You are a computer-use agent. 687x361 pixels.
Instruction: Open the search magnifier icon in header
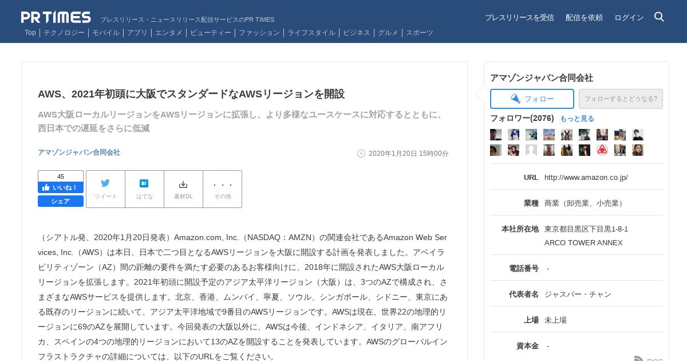659,17
